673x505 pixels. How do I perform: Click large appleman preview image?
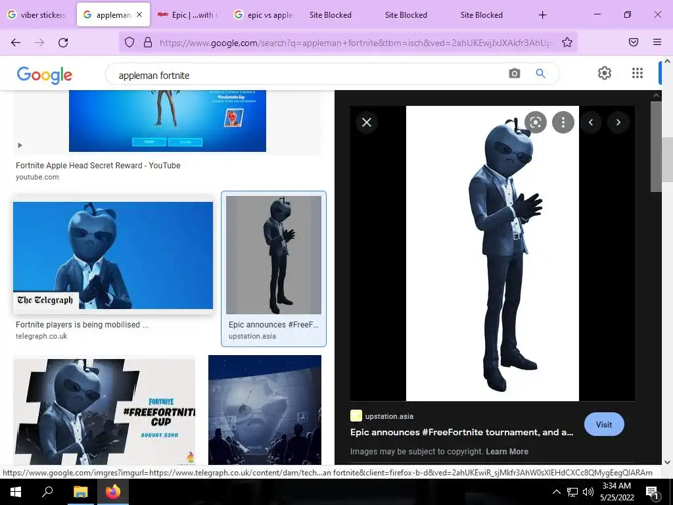[492, 253]
